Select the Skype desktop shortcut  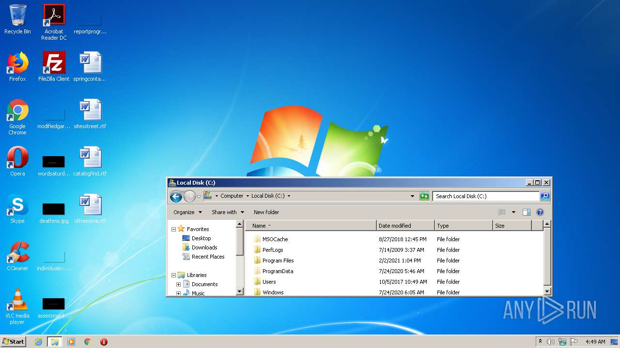(17, 209)
